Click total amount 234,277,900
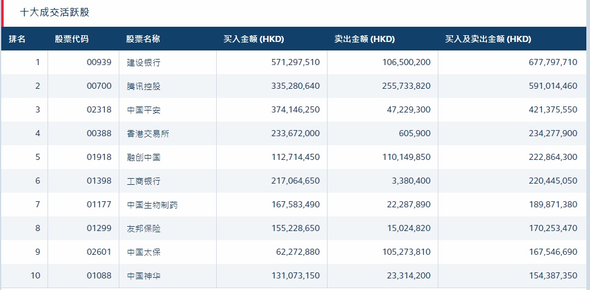590x290 pixels. pyautogui.click(x=553, y=133)
